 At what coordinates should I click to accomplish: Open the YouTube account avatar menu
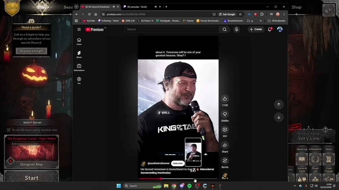(x=280, y=29)
